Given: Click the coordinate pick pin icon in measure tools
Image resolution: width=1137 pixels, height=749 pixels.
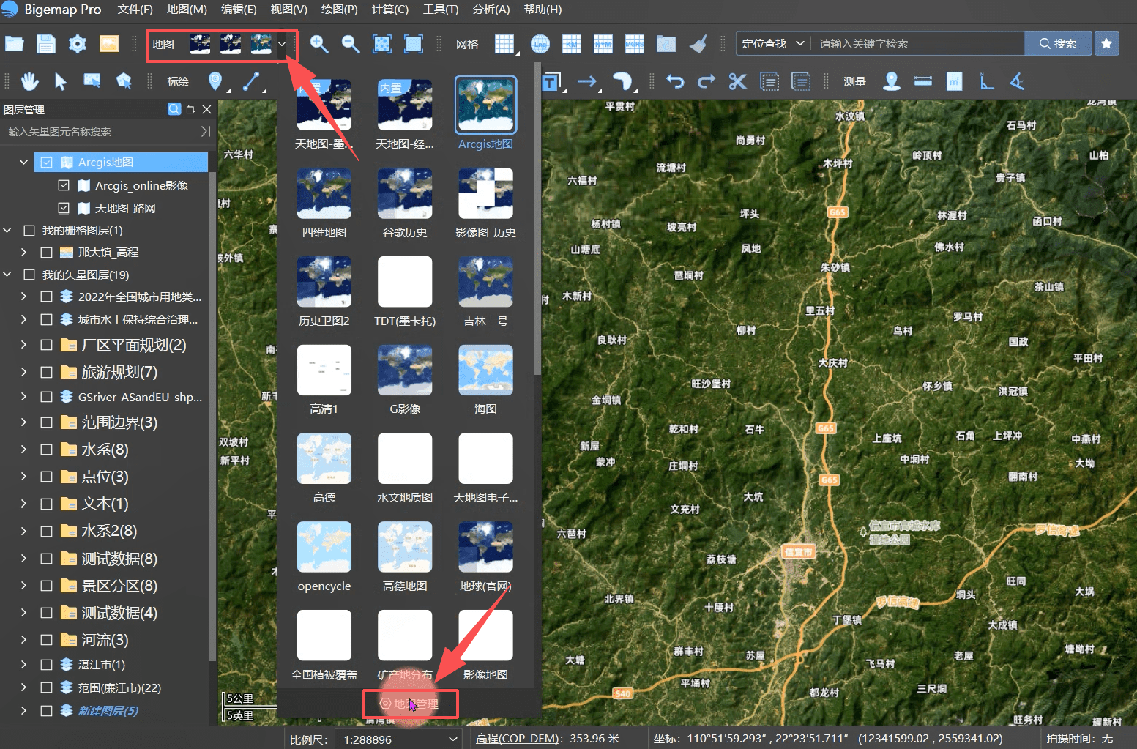Looking at the screenshot, I should (x=892, y=81).
